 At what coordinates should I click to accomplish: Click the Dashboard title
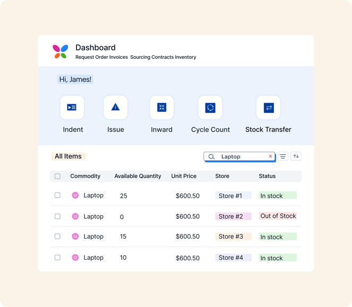click(x=96, y=48)
